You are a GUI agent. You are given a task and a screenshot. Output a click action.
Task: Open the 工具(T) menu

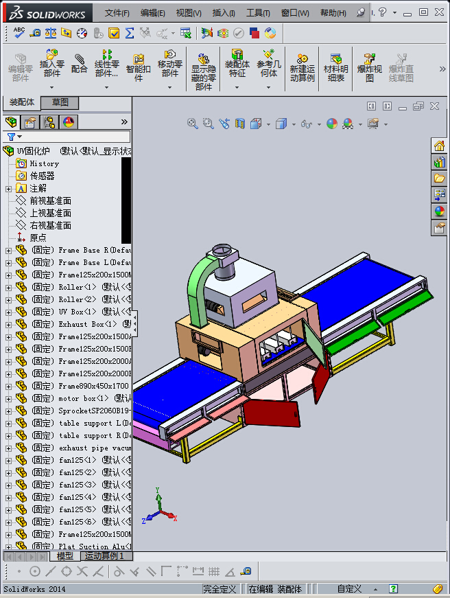tap(258, 13)
